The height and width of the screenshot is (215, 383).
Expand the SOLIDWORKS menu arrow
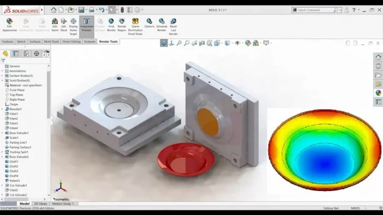[42, 10]
